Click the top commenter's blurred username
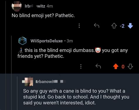This screenshot has height=110, width=139. (x=35, y=6)
